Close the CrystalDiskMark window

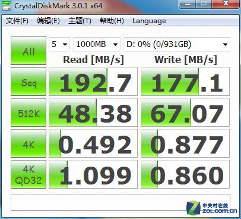click(x=226, y=4)
